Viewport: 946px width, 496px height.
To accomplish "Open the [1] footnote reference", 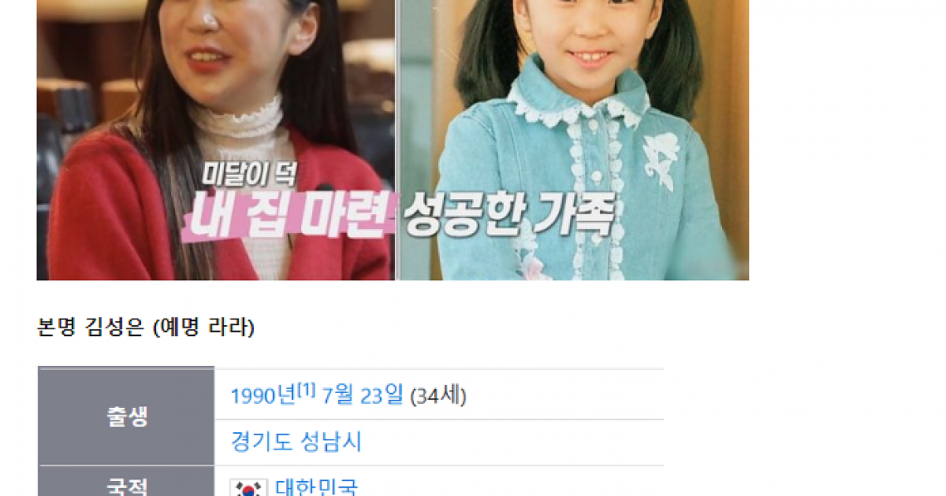I will click(x=307, y=389).
